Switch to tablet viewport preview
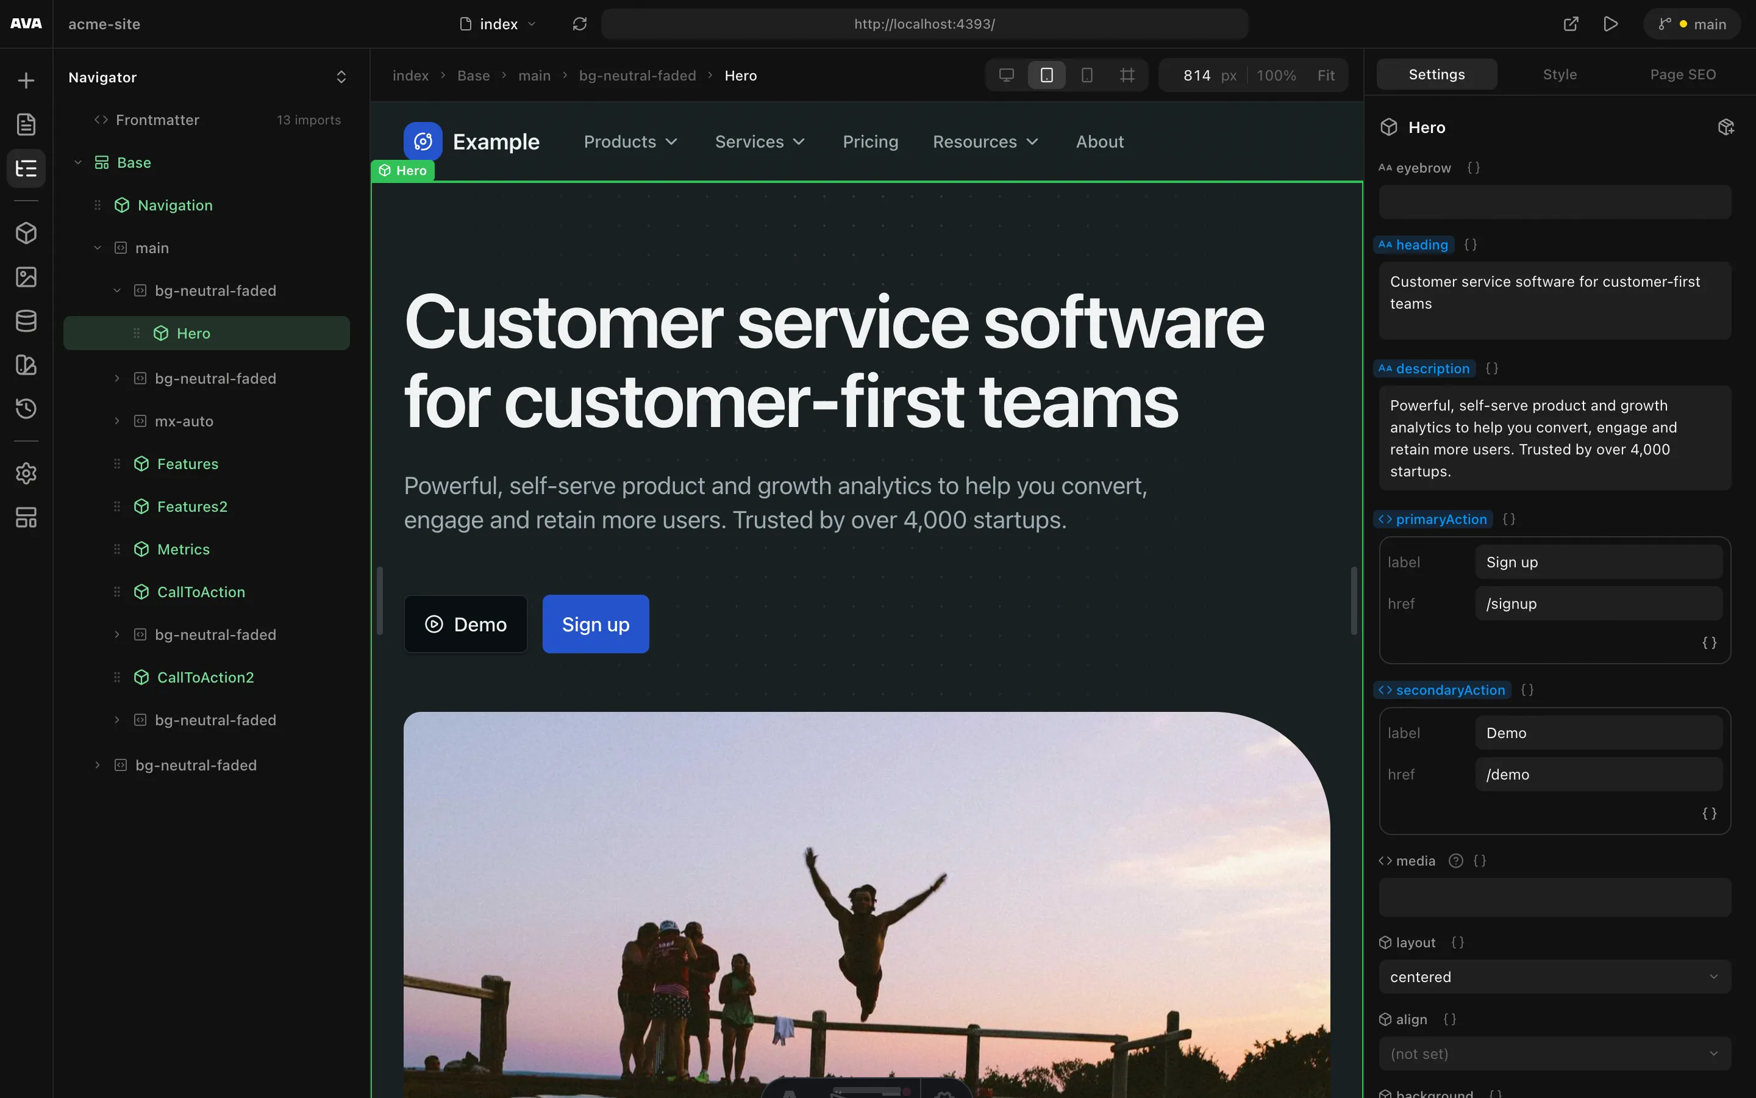Image resolution: width=1756 pixels, height=1098 pixels. 1046,75
